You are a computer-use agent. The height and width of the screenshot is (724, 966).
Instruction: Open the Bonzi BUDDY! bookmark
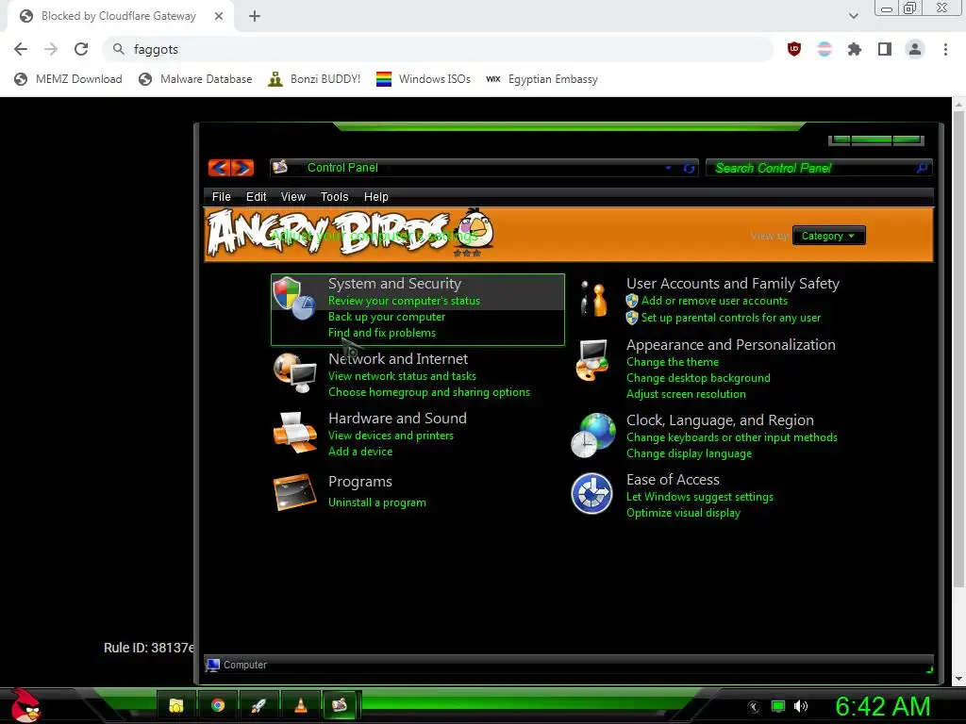pyautogui.click(x=315, y=79)
